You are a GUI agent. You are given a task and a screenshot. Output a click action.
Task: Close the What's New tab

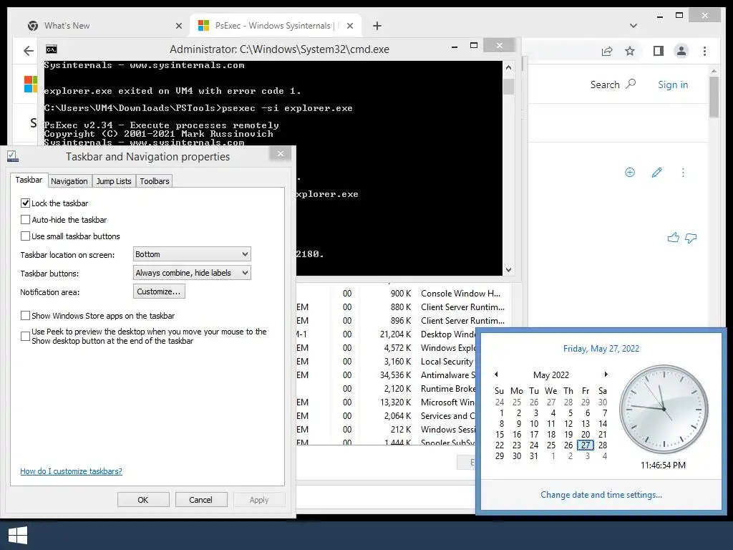(178, 26)
